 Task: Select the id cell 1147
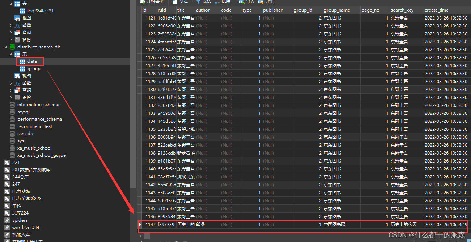click(x=149, y=225)
